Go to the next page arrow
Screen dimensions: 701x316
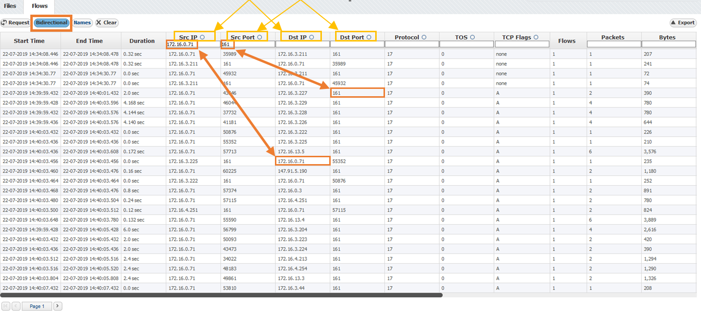[58, 306]
